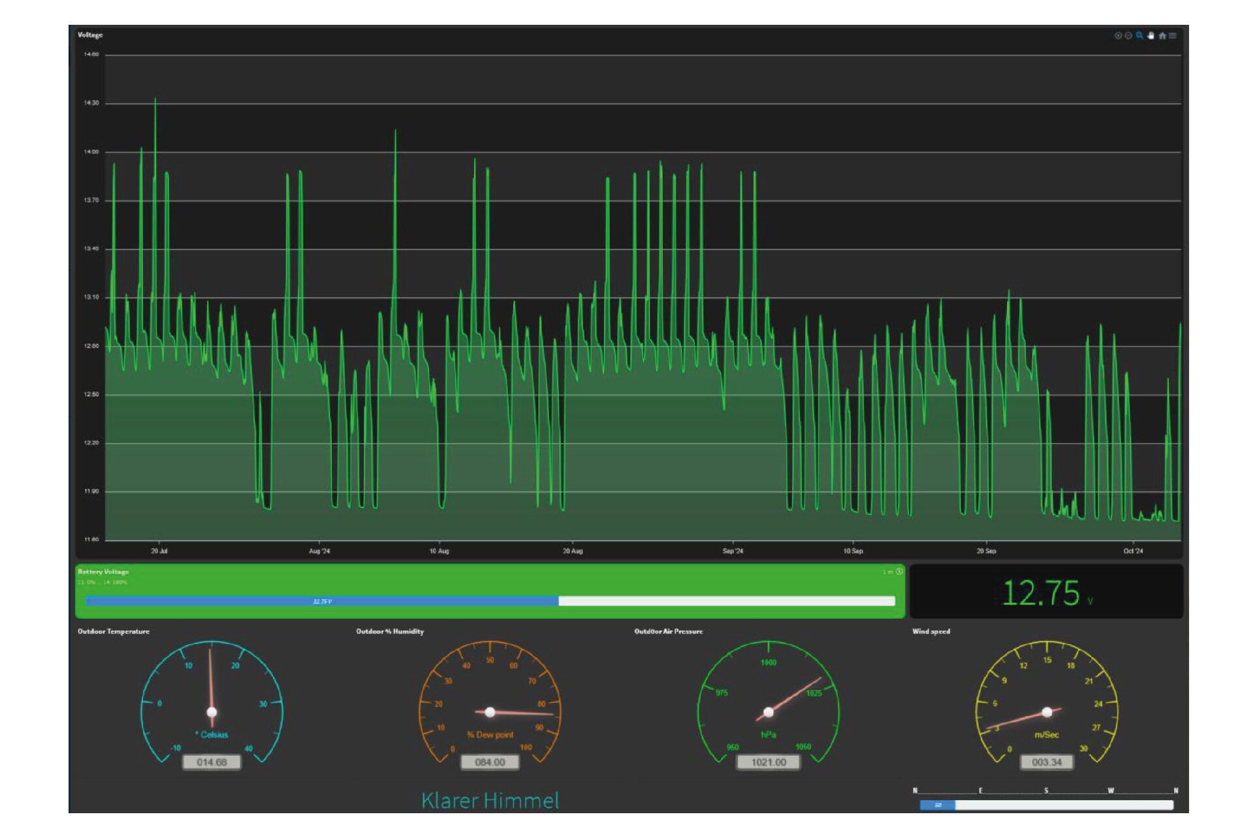Click the clock icon in Battery Voltage card
Image resolution: width=1259 pixels, height=838 pixels.
coord(899,572)
